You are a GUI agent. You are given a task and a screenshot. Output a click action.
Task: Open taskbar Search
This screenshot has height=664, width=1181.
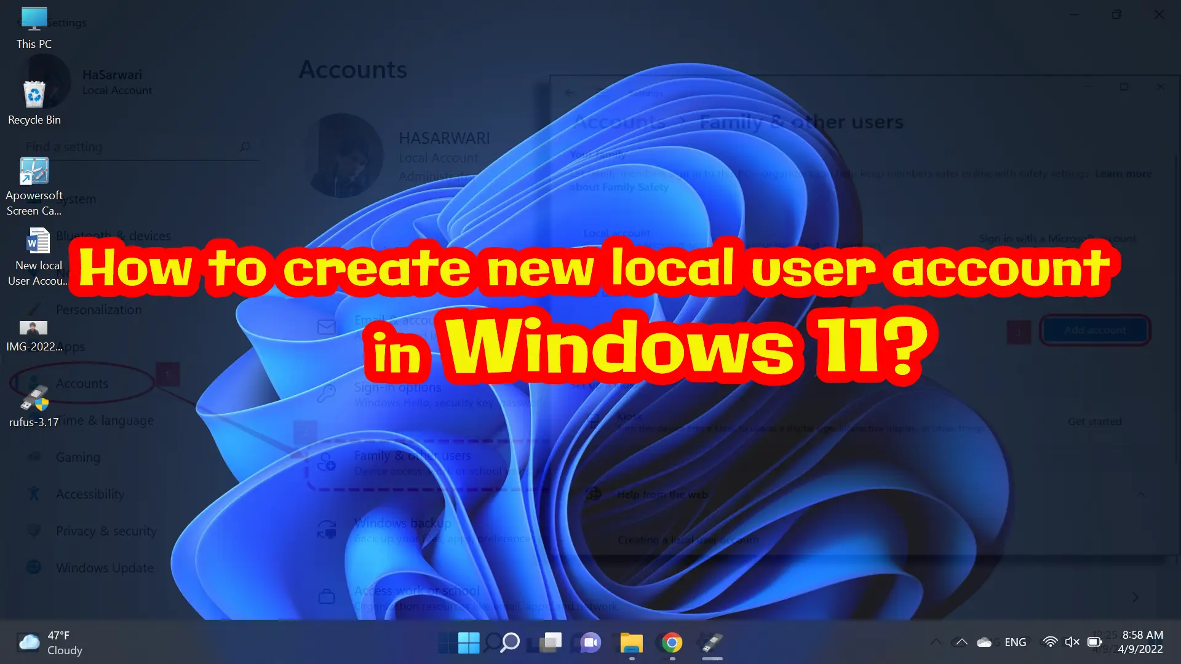click(509, 642)
